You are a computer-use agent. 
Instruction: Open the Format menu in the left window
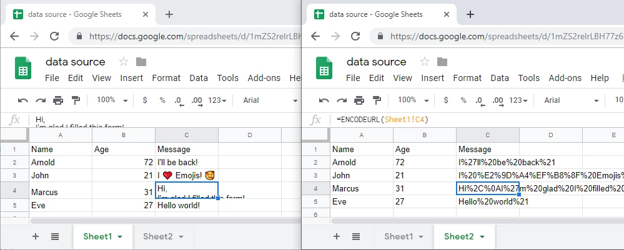point(166,78)
